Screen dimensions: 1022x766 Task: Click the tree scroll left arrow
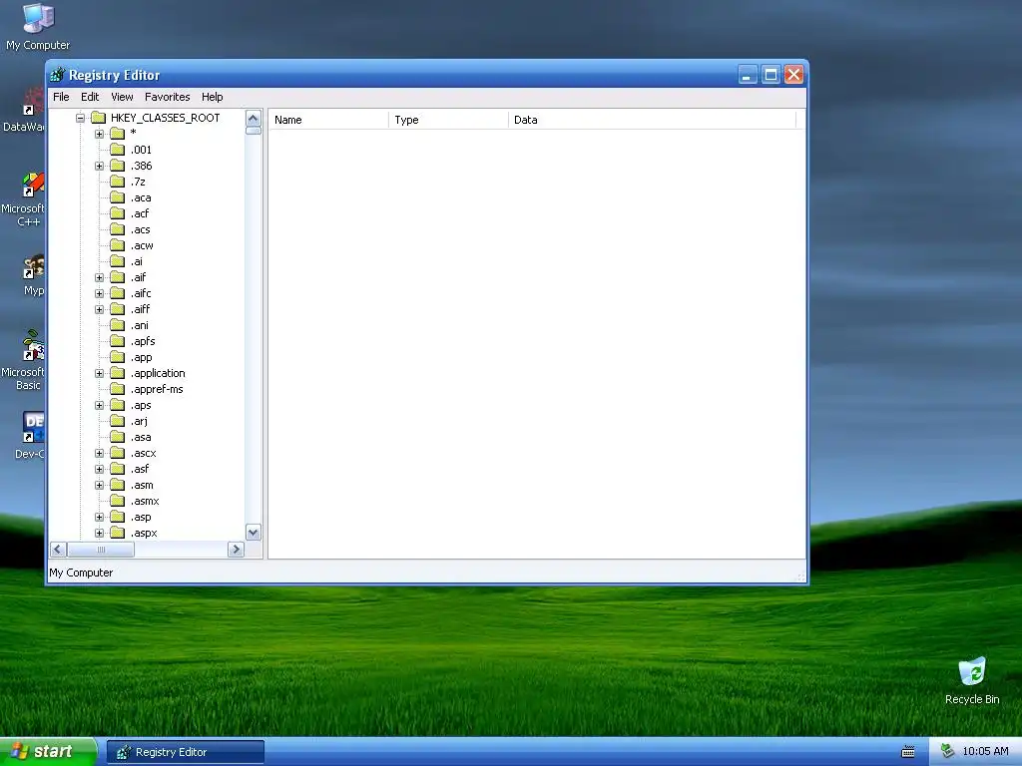pos(58,550)
